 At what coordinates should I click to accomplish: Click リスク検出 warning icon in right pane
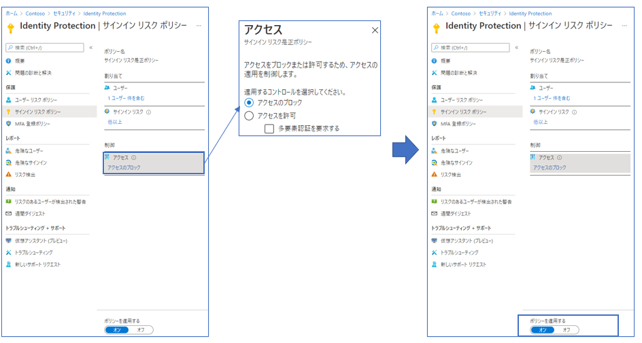pos(435,175)
